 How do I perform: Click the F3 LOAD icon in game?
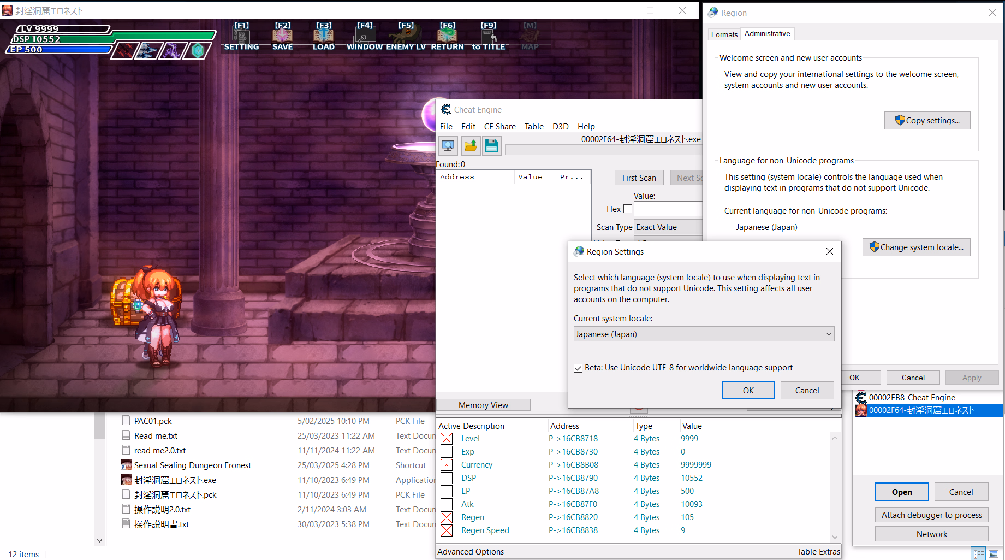coord(324,36)
